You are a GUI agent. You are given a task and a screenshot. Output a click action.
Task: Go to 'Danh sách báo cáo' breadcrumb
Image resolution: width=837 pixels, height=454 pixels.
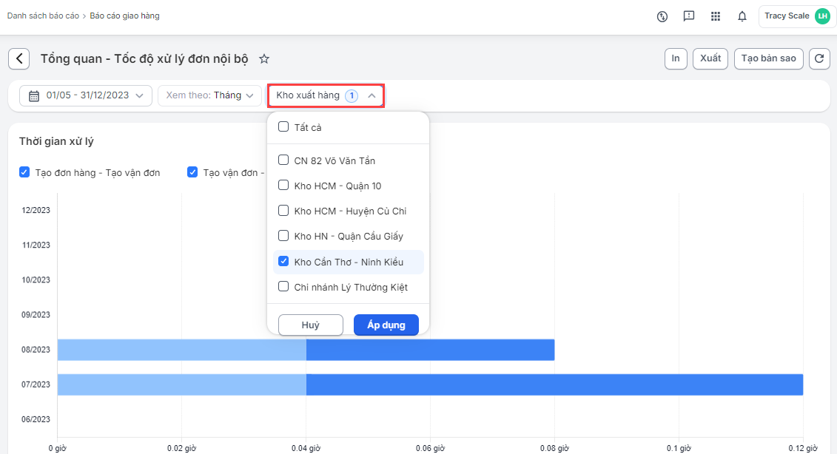click(43, 16)
